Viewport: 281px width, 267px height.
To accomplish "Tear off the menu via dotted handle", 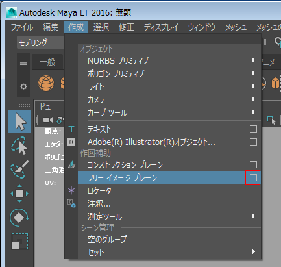I will (x=163, y=39).
